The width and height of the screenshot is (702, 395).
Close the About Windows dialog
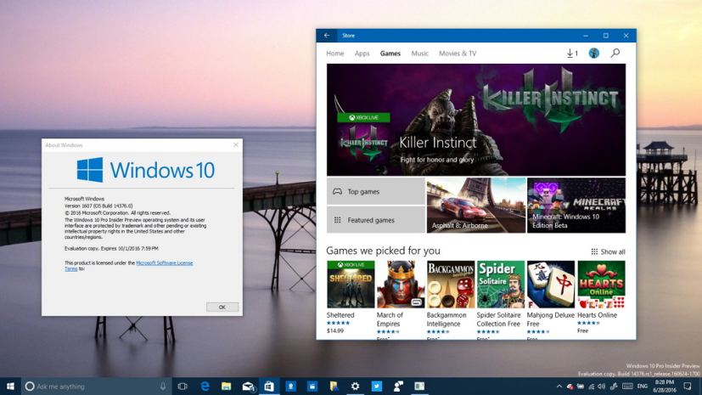236,144
